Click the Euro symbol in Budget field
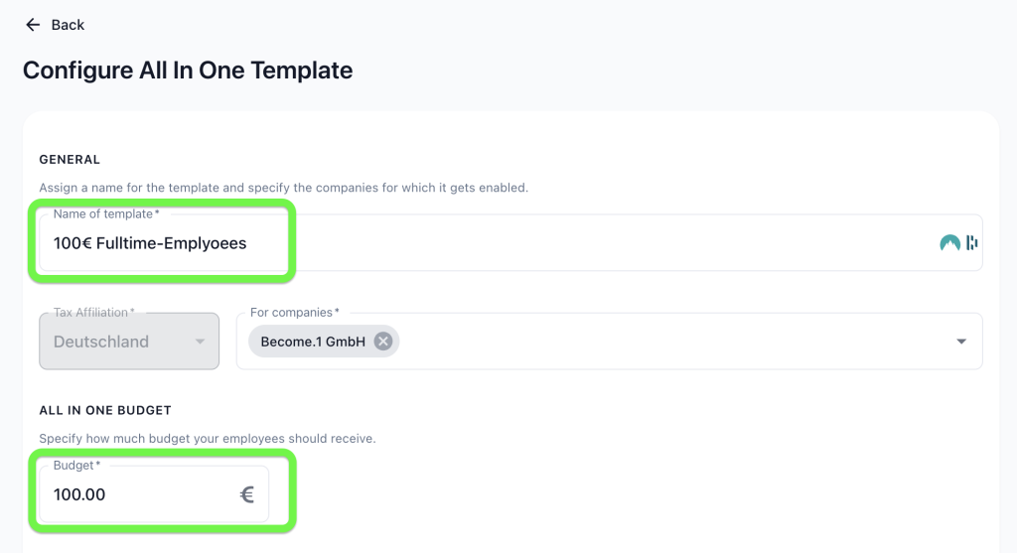This screenshot has width=1017, height=553. [247, 494]
